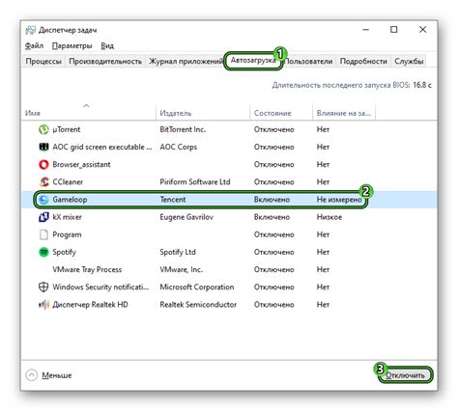Click the Отключить button
This screenshot has height=411, width=458.
405,375
